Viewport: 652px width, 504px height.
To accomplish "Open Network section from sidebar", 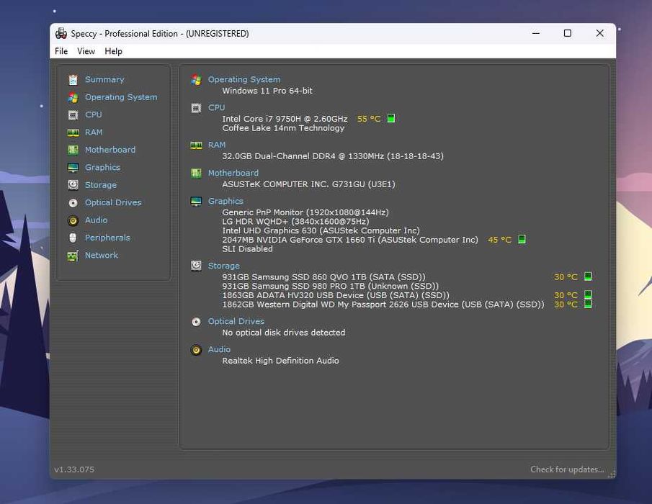I will 102,255.
